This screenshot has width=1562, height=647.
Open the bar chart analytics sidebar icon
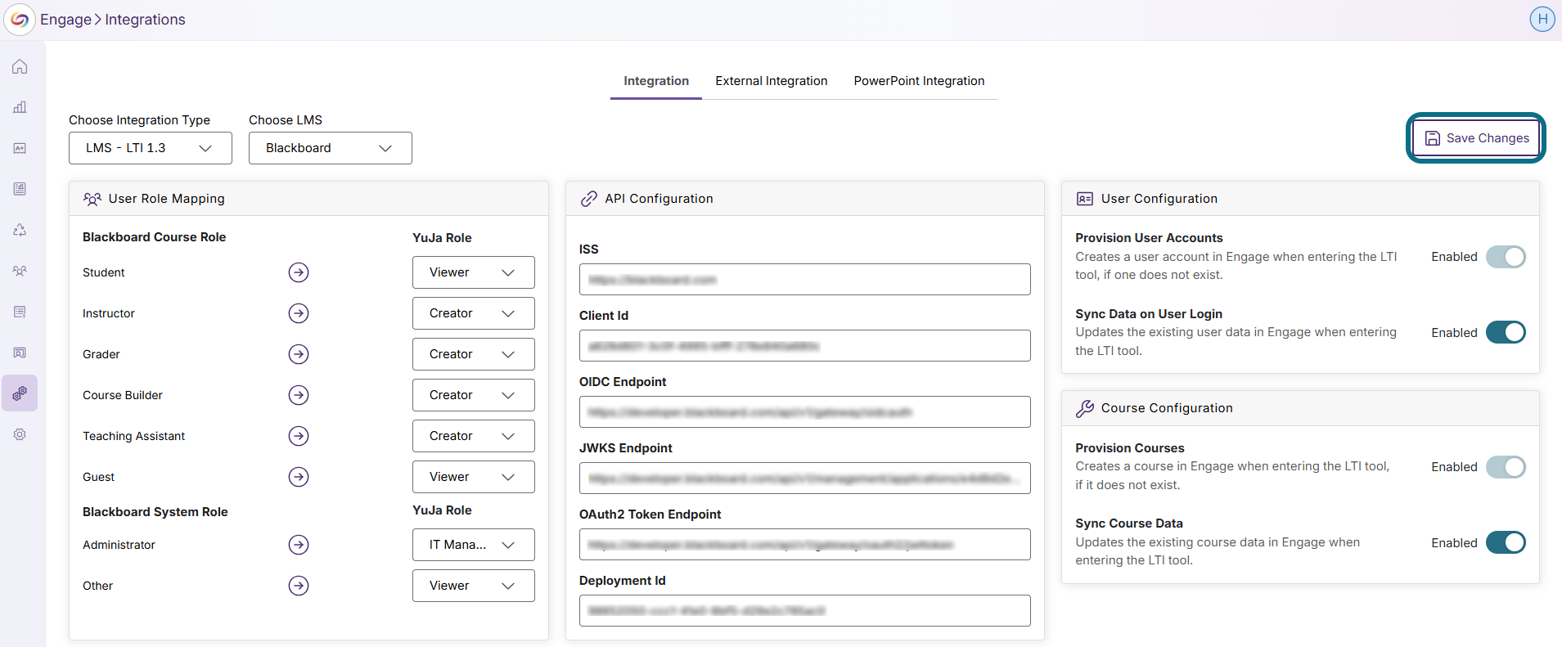[x=20, y=107]
